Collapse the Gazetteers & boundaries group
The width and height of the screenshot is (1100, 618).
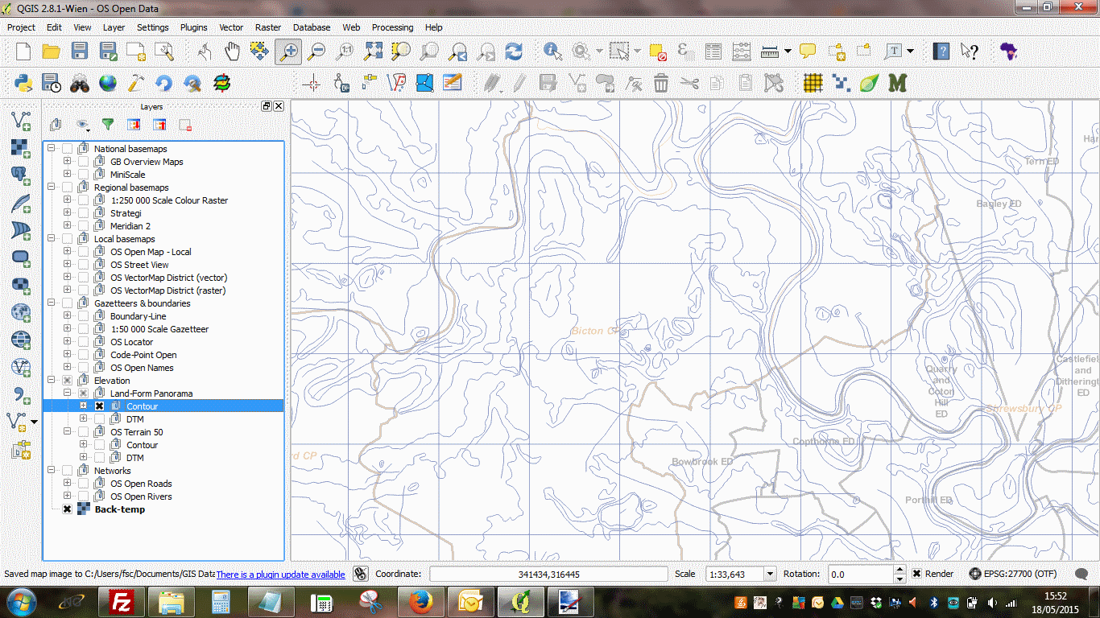[51, 303]
